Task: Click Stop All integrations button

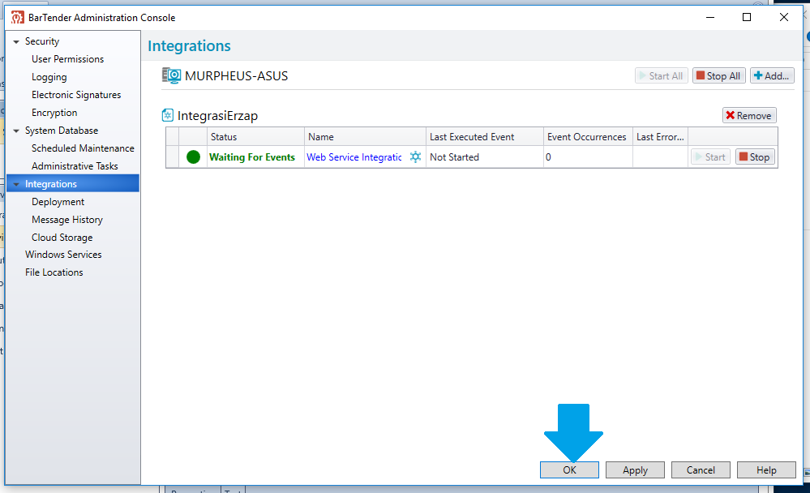Action: click(718, 76)
